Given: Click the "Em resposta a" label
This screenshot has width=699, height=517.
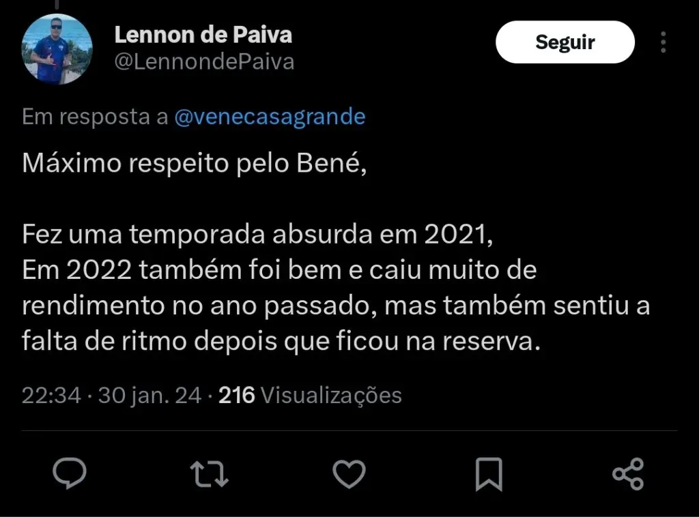Looking at the screenshot, I should (95, 117).
